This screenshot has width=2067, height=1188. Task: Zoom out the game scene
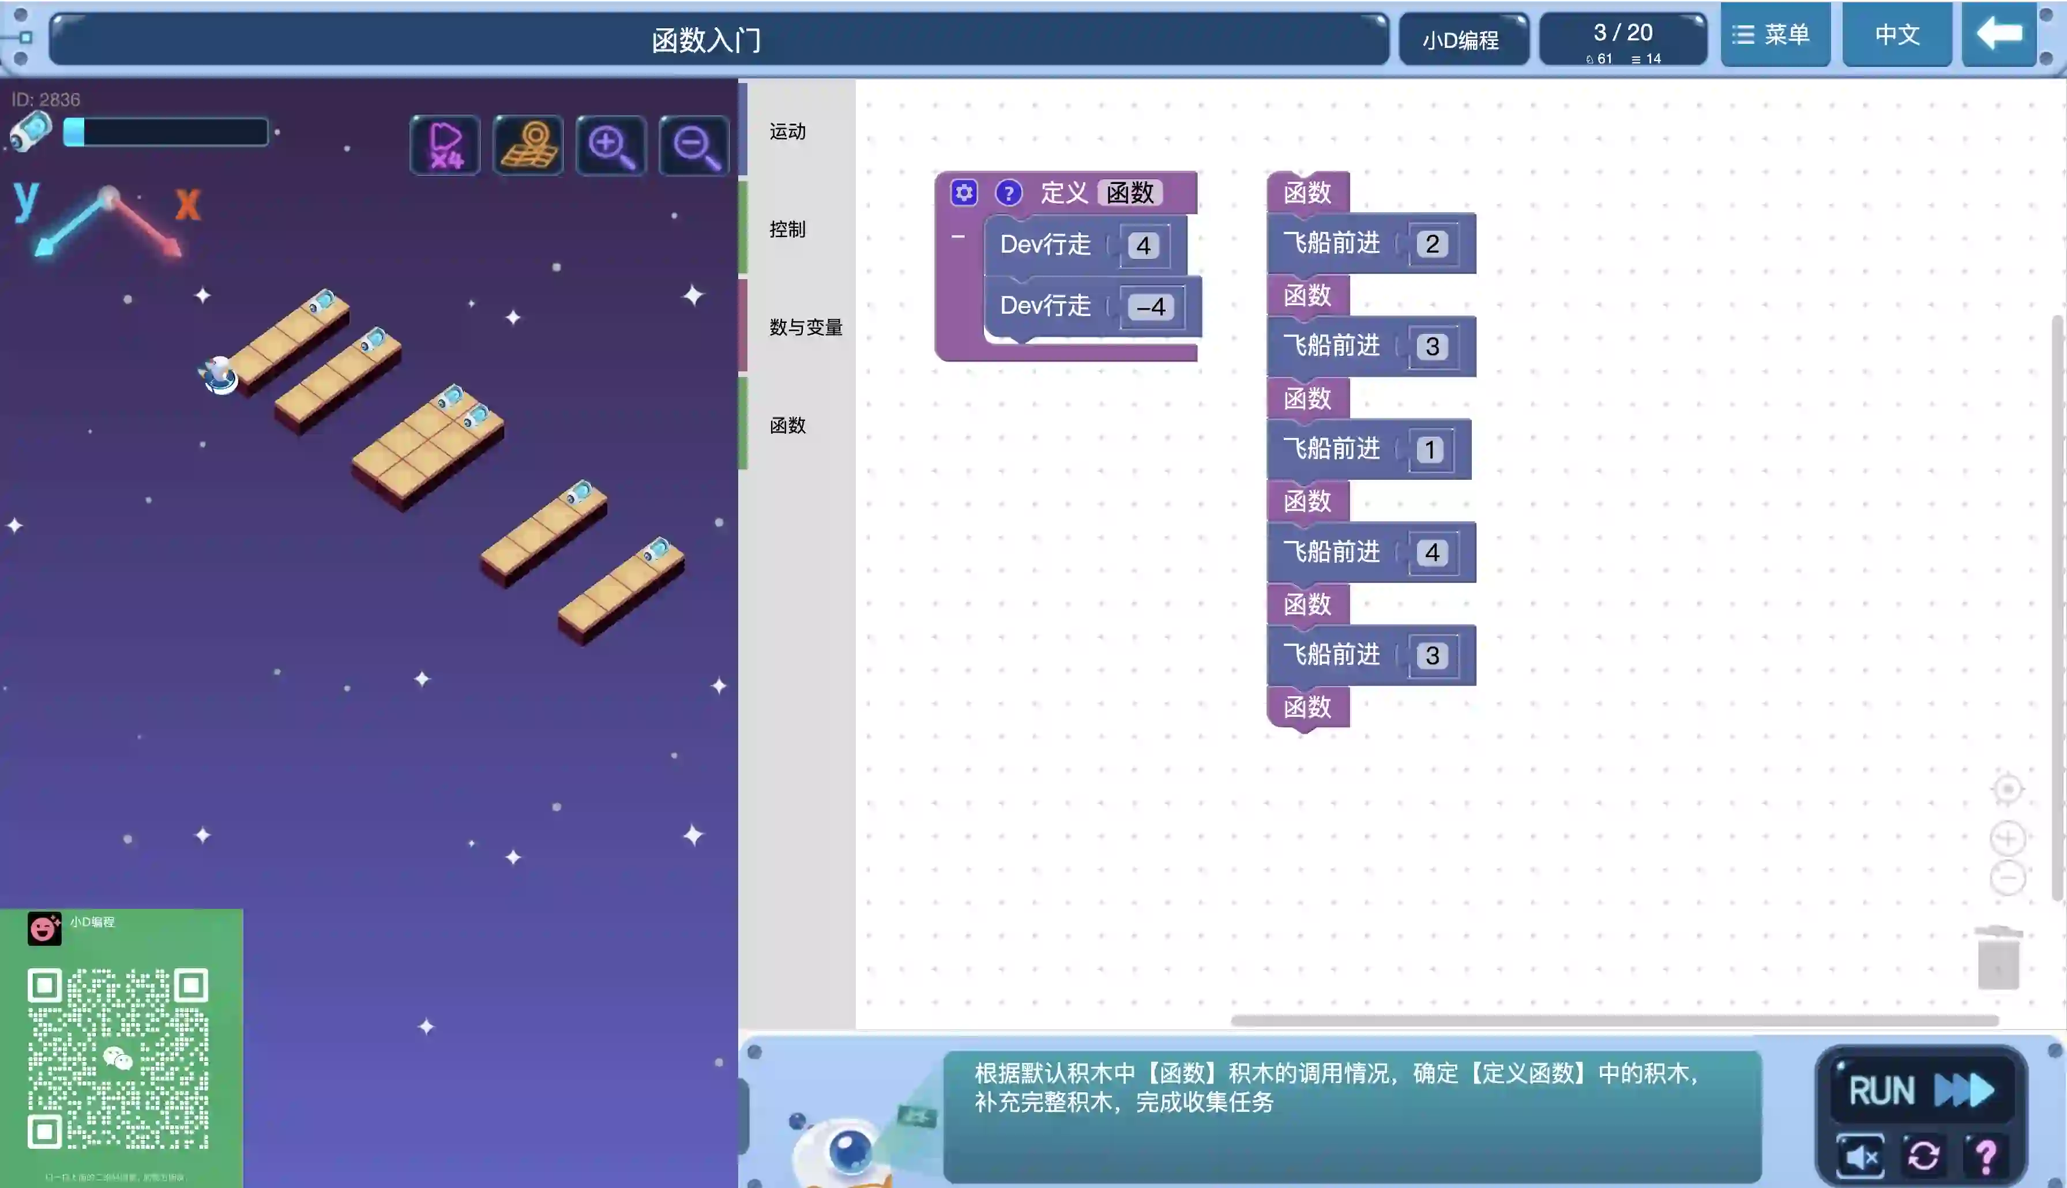point(694,145)
